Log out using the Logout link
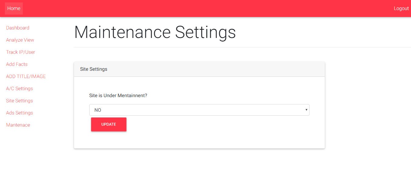This screenshot has width=411, height=170. [401, 8]
